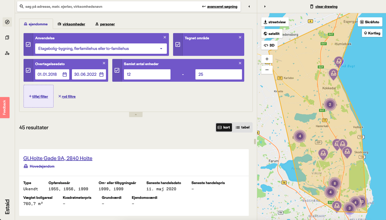Focus the address search input
Viewport: 386px width, 220px height.
(111, 6)
